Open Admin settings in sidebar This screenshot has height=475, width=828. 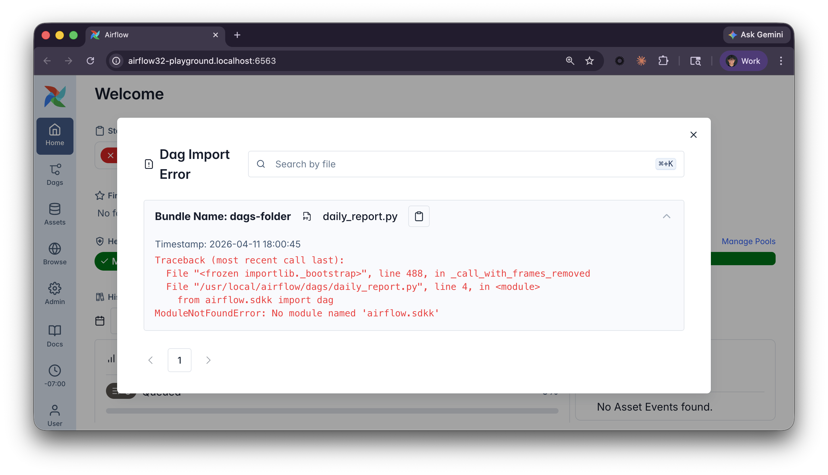coord(55,293)
